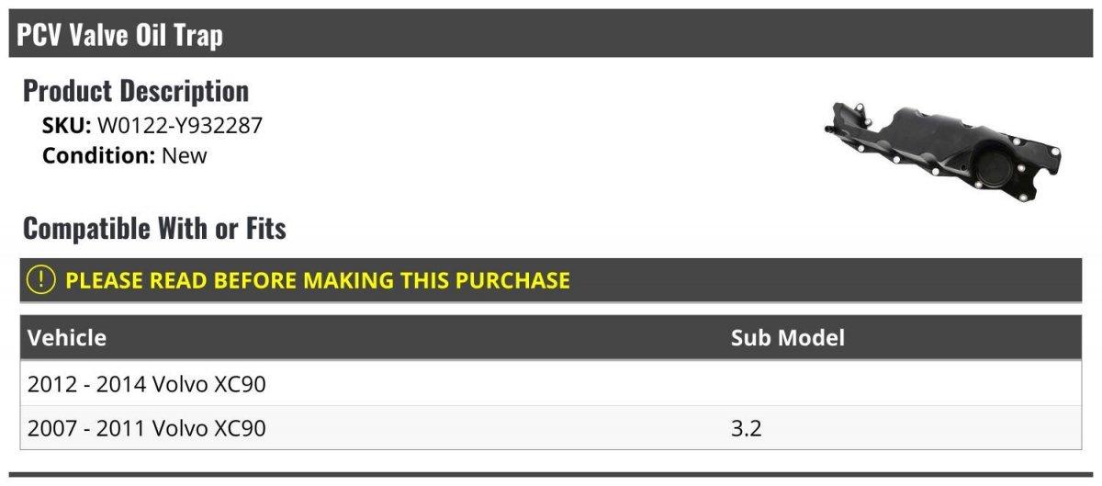Select the 2007 - 2011 Volvo XC90 row
The width and height of the screenshot is (1102, 486).
(x=551, y=427)
